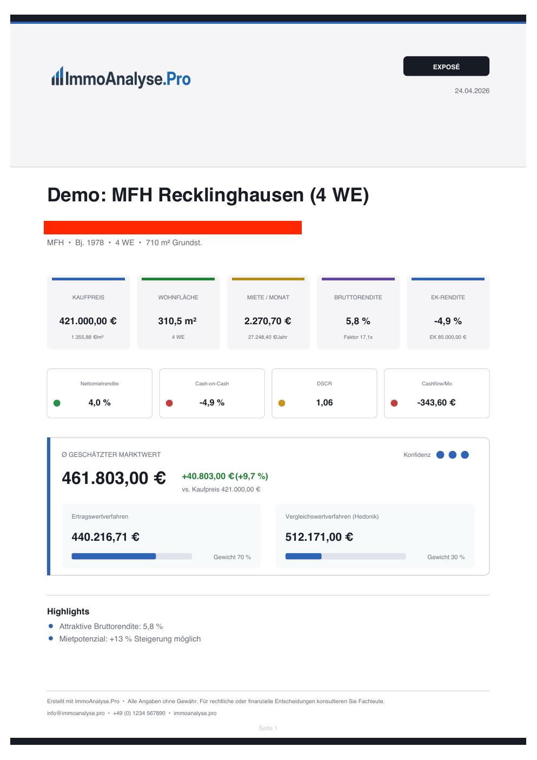Click the price per m² 1.355,88 €/m²

[x=88, y=337]
